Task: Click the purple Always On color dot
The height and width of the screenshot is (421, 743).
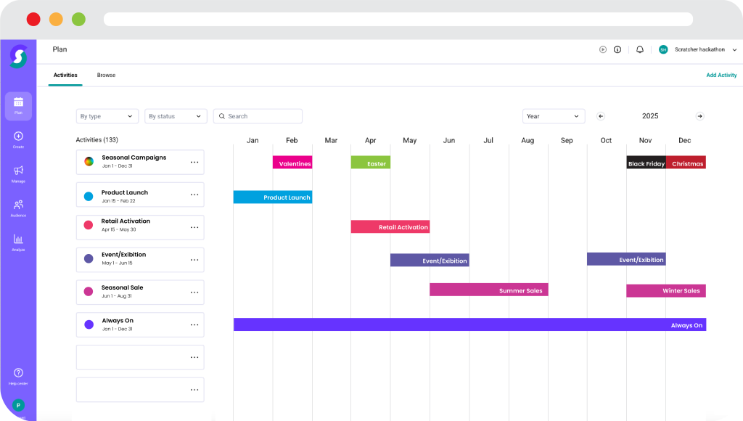Action: [x=89, y=324]
